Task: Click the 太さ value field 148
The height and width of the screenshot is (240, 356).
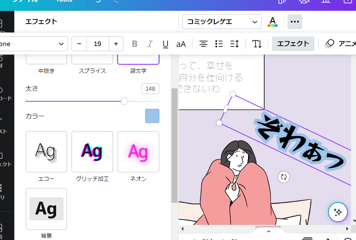Action: pos(150,89)
